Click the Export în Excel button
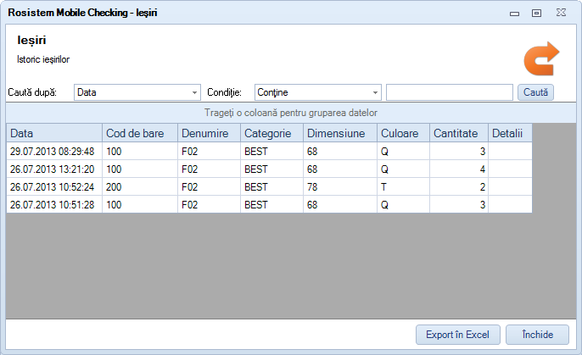 [x=457, y=335]
